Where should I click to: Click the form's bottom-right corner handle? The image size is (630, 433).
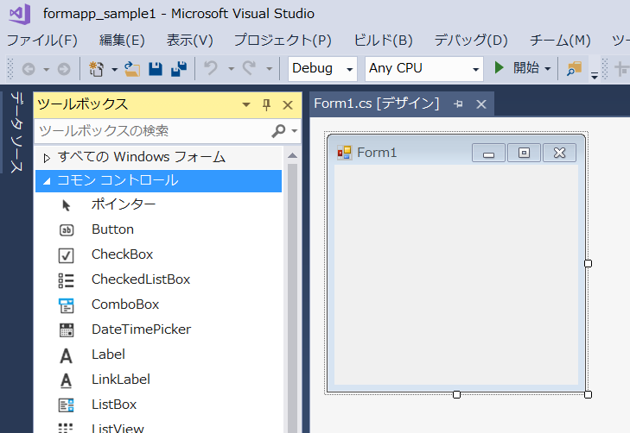click(x=588, y=394)
